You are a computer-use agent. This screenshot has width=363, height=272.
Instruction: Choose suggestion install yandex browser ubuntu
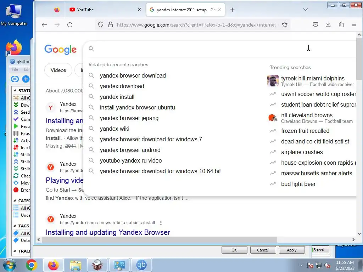[137, 108]
